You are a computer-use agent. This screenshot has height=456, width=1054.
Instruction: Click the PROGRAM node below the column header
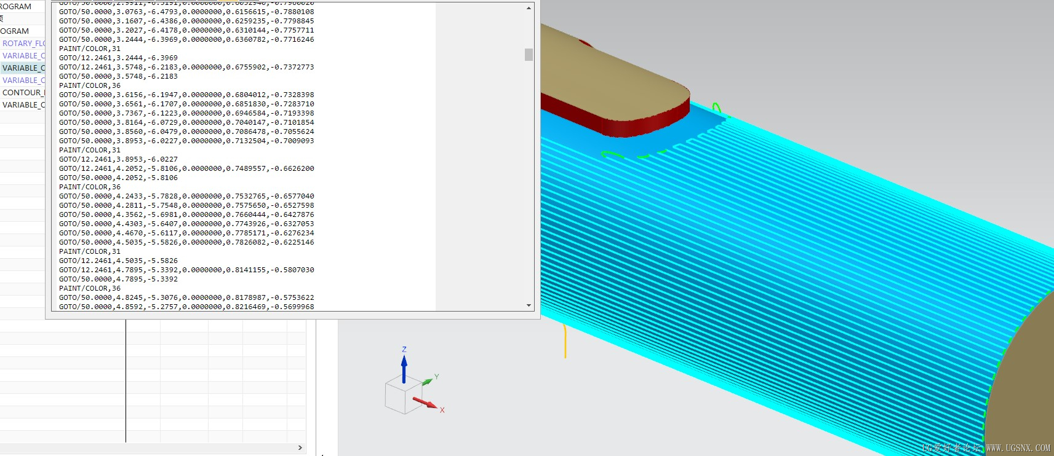click(x=15, y=31)
